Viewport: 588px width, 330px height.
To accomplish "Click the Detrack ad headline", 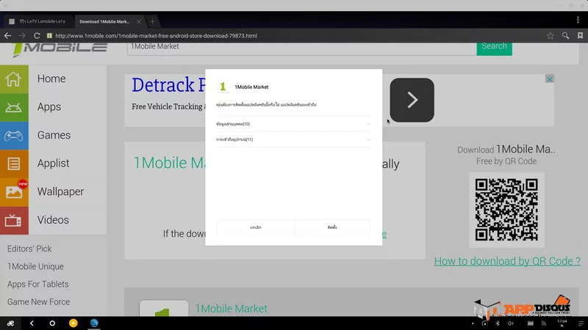I will pos(168,85).
